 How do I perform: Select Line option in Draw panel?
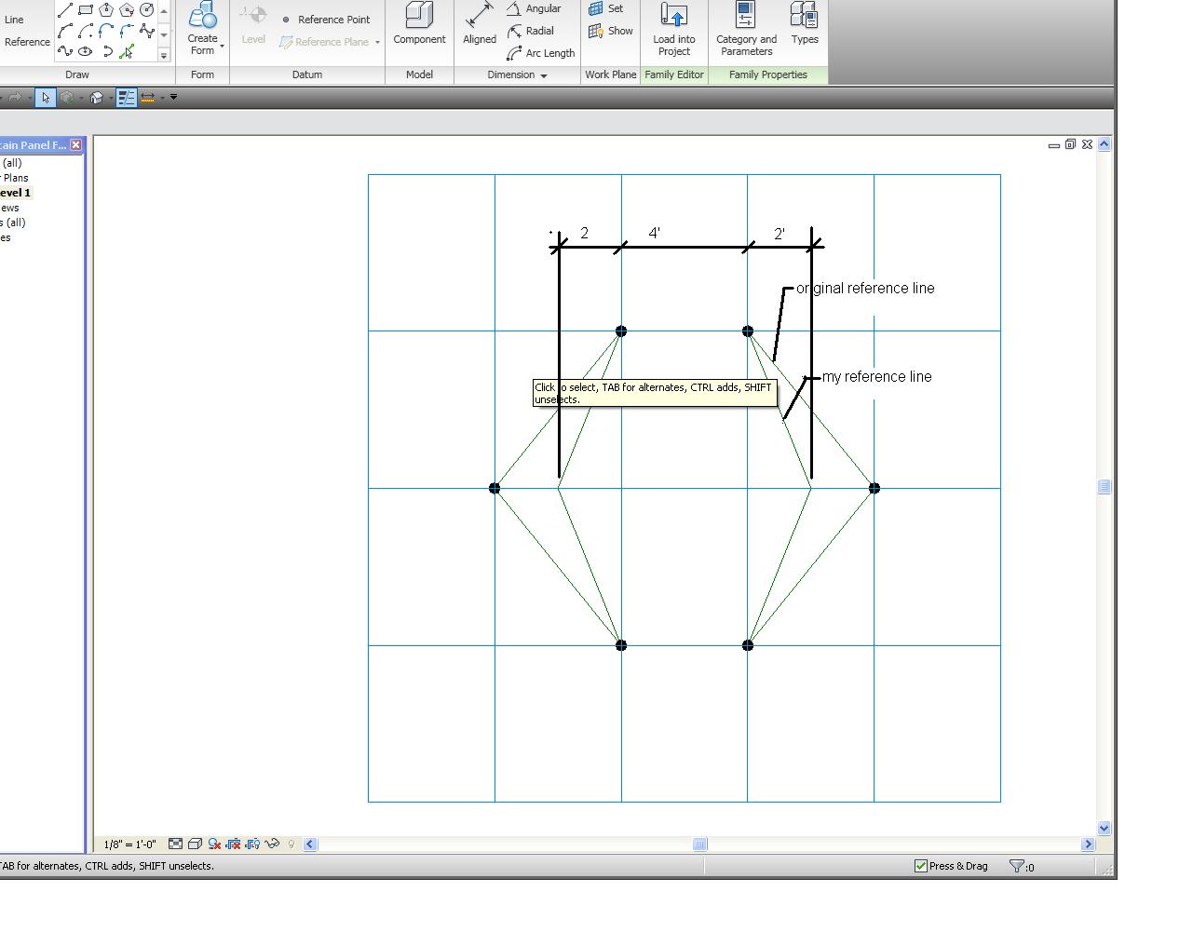[x=14, y=20]
